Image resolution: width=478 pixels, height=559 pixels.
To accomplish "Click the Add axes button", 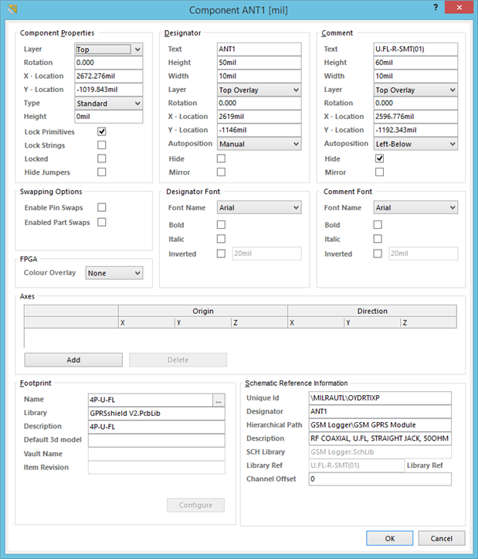I will coord(73,360).
